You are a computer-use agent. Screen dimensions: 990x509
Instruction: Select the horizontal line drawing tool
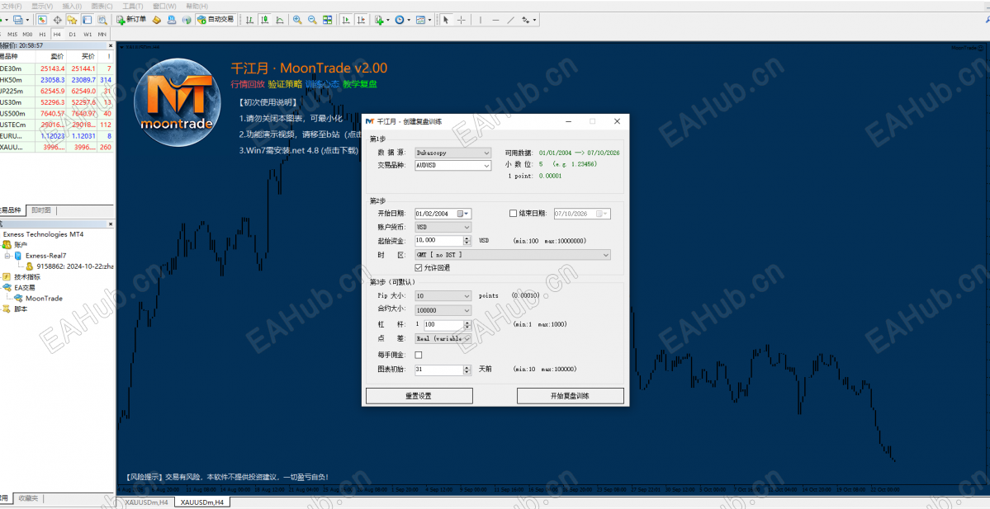pyautogui.click(x=495, y=20)
